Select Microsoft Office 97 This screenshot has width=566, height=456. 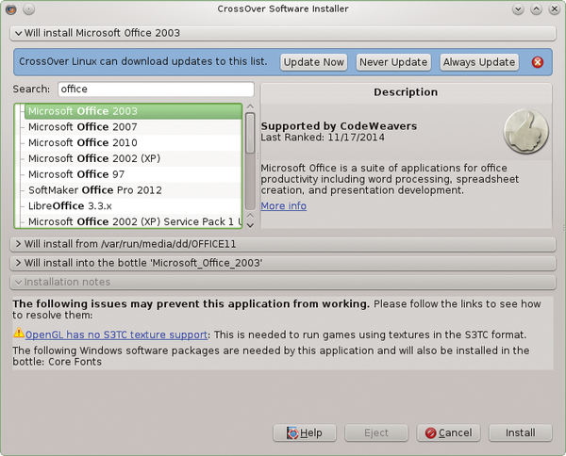pyautogui.click(x=133, y=174)
